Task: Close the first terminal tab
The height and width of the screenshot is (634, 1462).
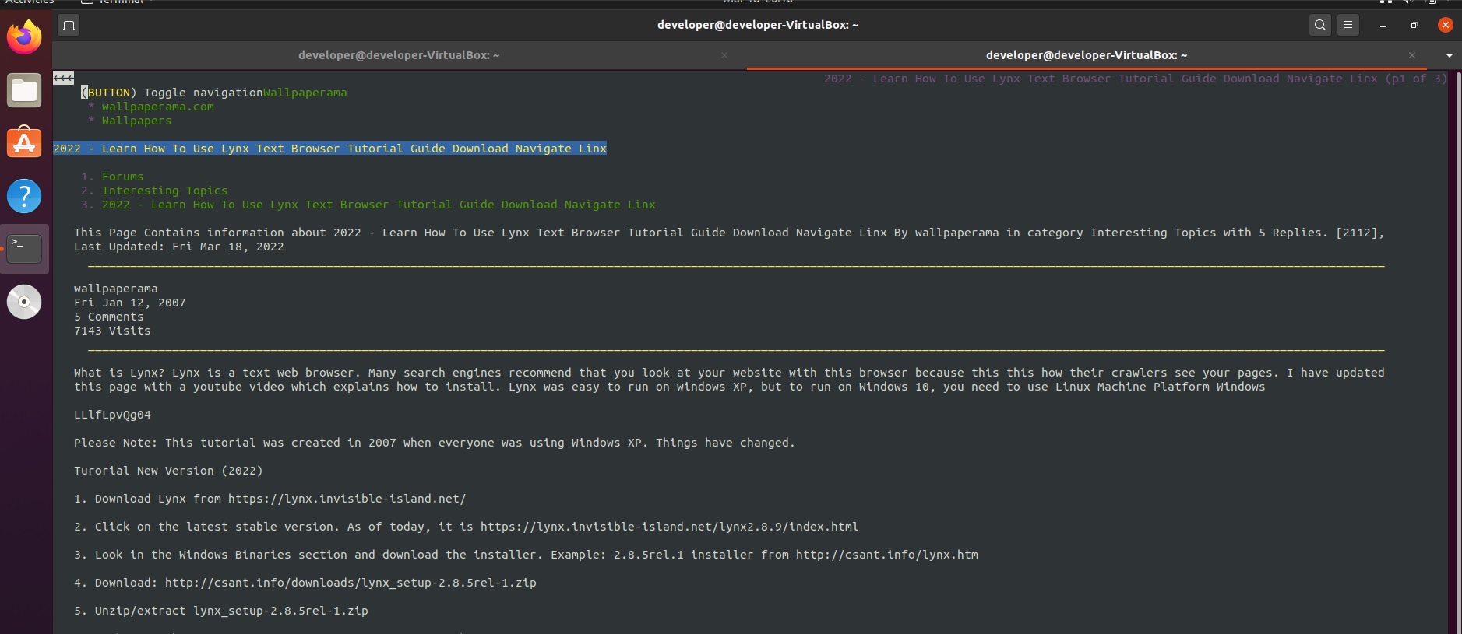Action: [x=724, y=55]
